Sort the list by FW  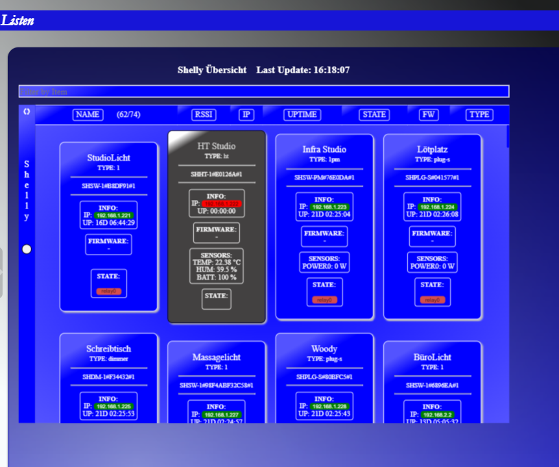tap(429, 115)
